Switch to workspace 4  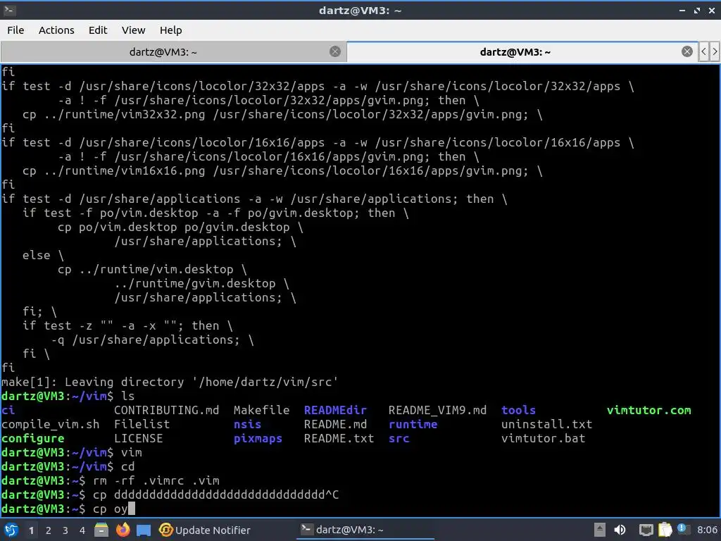(82, 530)
